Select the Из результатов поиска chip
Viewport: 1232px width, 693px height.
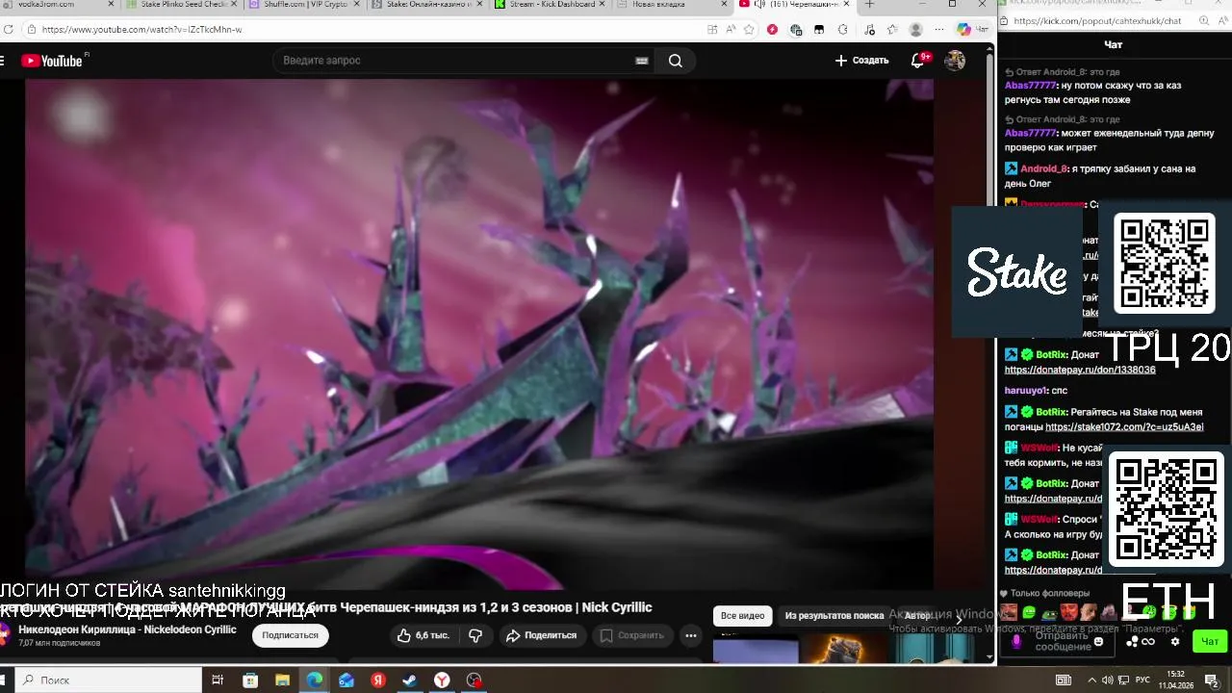tap(834, 616)
